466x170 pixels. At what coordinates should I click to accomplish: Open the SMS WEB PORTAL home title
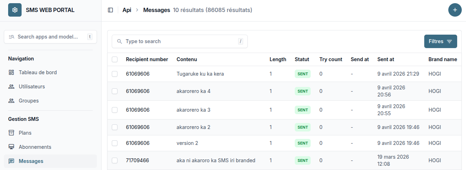50,10
